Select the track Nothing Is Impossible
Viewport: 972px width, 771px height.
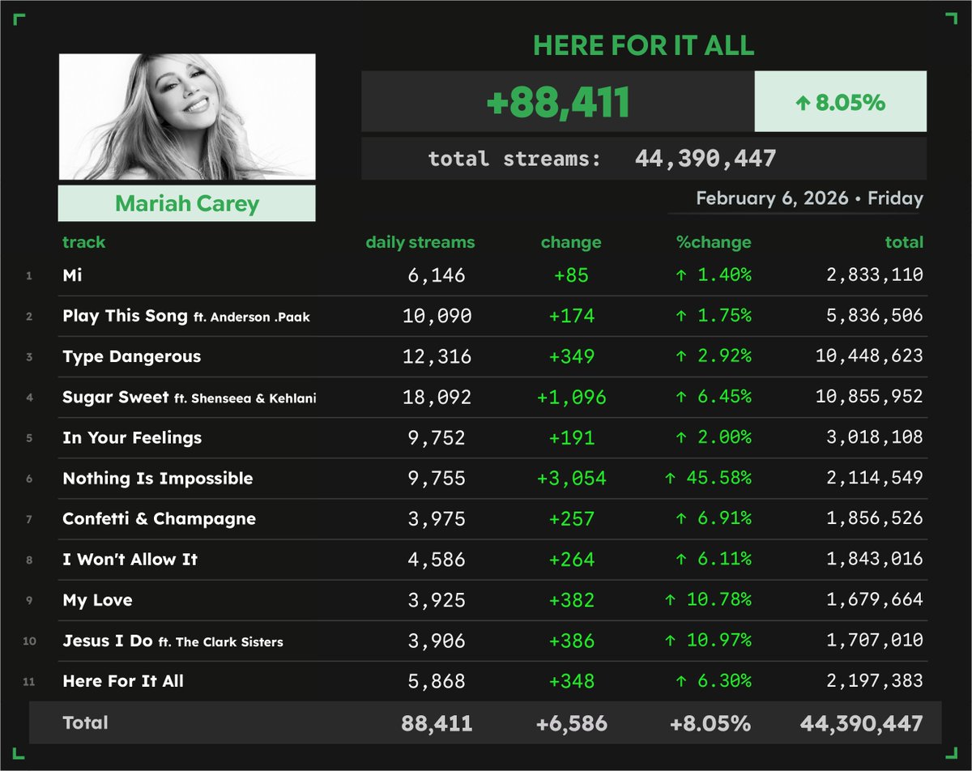coord(158,479)
